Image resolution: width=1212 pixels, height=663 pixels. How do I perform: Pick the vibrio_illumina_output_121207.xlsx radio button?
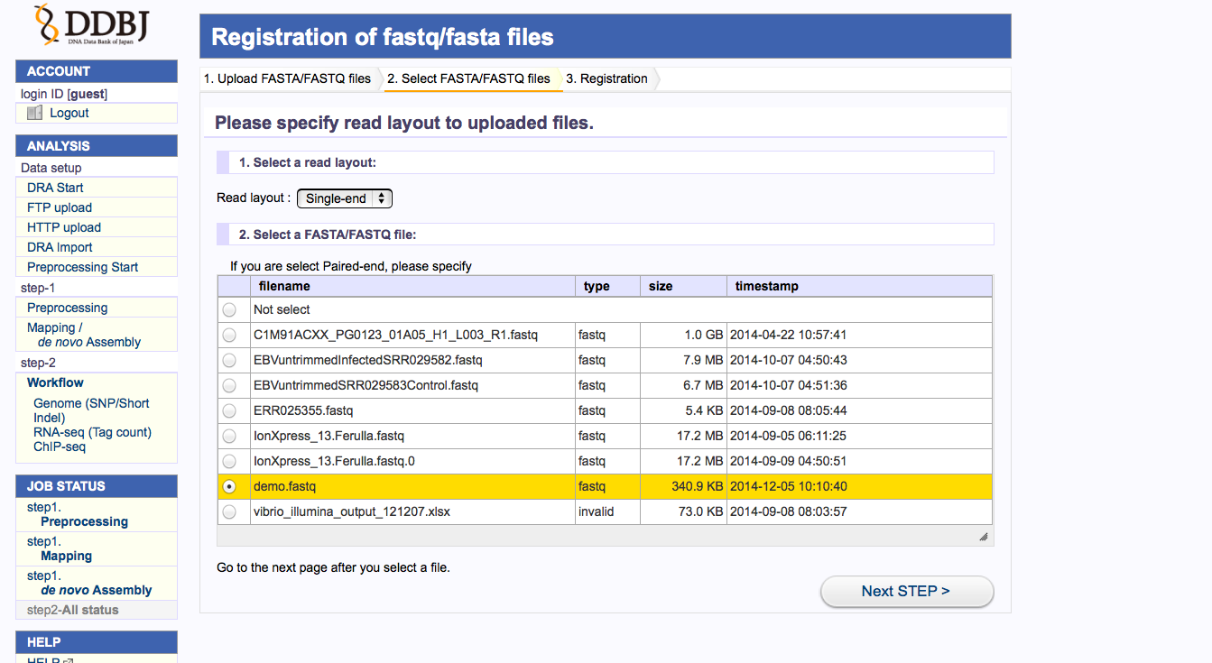229,511
